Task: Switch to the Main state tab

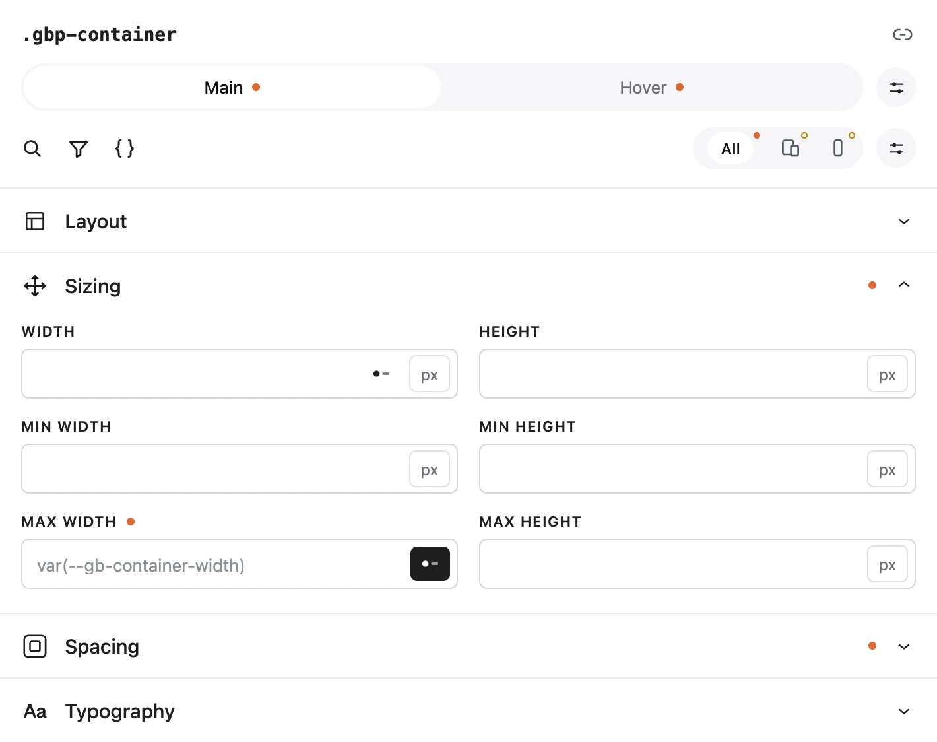Action: pos(232,87)
